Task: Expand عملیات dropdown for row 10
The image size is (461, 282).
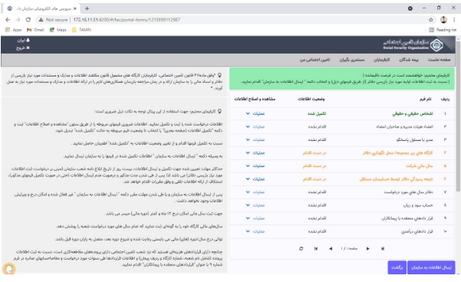Action: pos(255,231)
